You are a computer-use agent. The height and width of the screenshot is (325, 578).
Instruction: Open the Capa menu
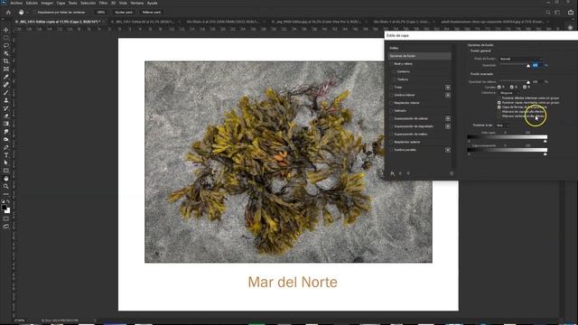coord(61,3)
